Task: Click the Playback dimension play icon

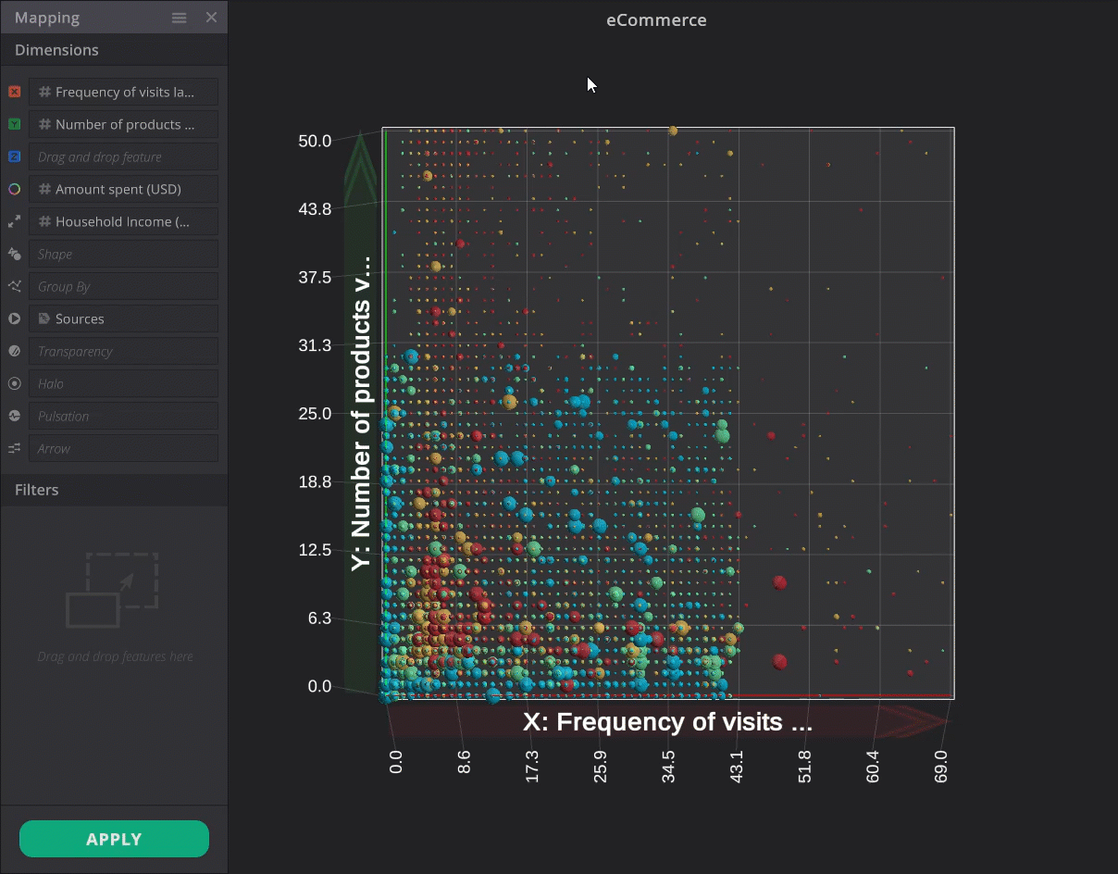Action: [14, 318]
